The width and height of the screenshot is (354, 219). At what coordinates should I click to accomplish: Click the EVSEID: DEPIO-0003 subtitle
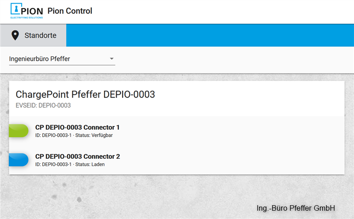pyautogui.click(x=43, y=106)
